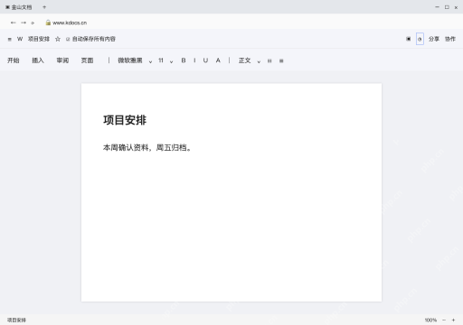
Task: Switch to the 页面 page tab
Action: pos(87,60)
